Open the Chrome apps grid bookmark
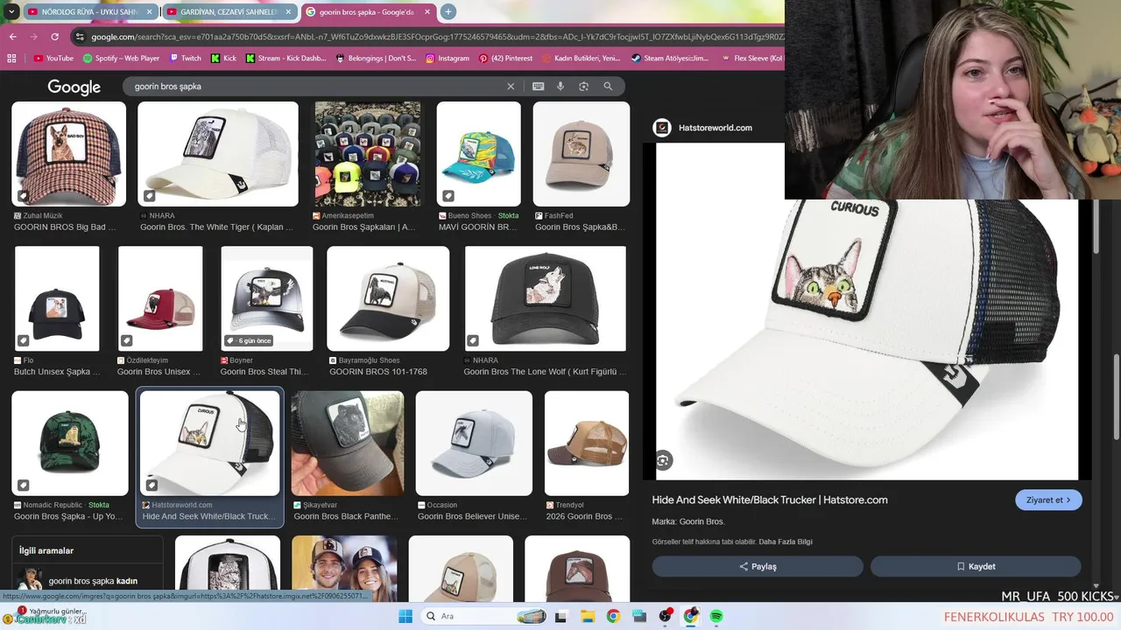 tap(11, 59)
